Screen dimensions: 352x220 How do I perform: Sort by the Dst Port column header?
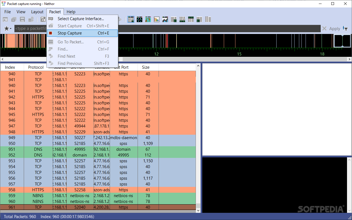pyautogui.click(x=124, y=67)
